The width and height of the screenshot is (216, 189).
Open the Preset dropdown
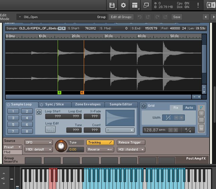[x=12, y=147]
